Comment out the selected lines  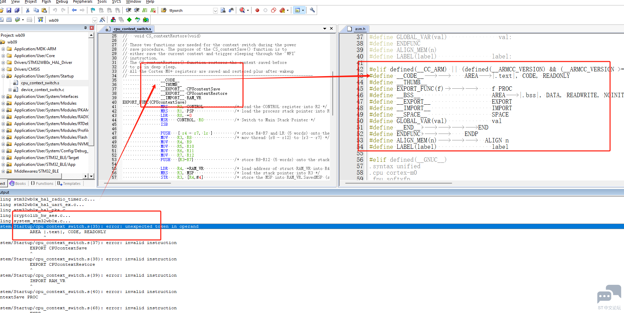pos(145,10)
